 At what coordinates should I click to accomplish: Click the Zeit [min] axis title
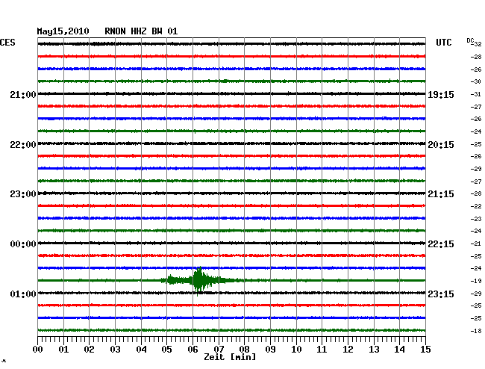point(230,357)
